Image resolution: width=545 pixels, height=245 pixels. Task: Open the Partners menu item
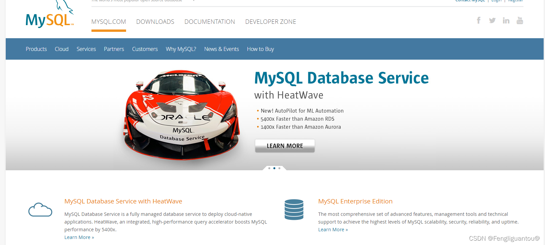pos(114,49)
